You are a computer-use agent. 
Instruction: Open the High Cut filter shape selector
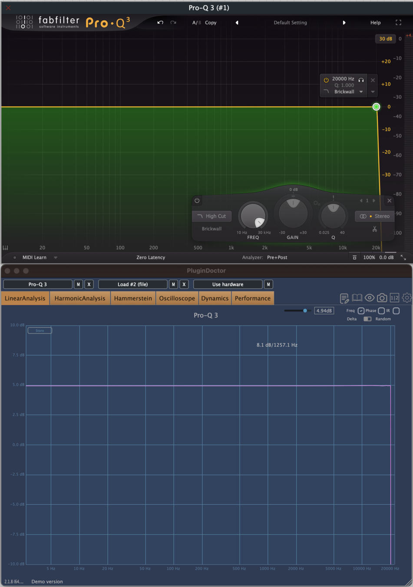[212, 216]
